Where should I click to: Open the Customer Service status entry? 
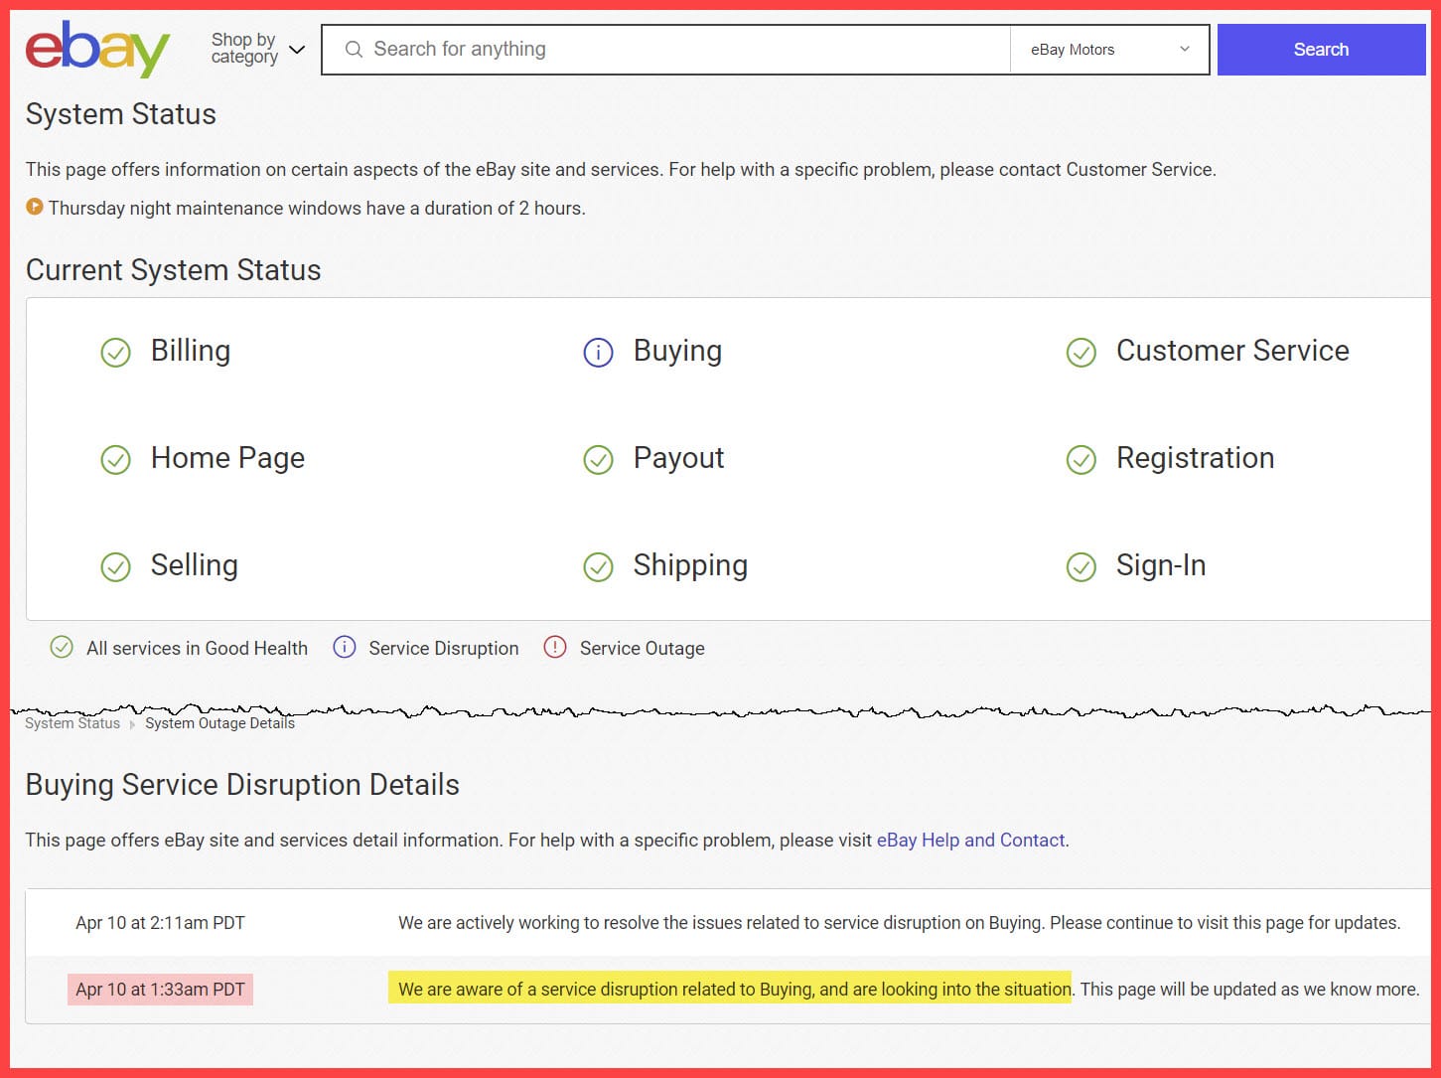1232,351
